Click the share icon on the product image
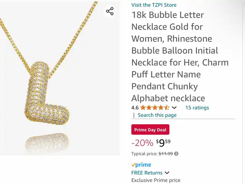The width and height of the screenshot is (245, 184). pyautogui.click(x=110, y=11)
